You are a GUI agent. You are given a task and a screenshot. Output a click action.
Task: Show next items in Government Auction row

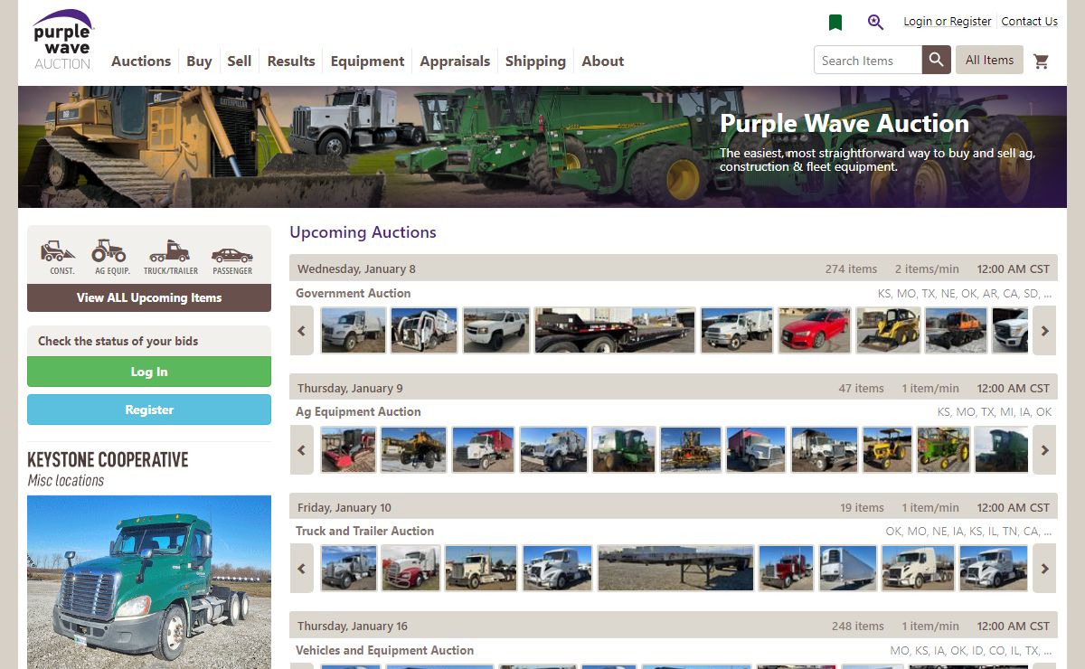point(1044,331)
